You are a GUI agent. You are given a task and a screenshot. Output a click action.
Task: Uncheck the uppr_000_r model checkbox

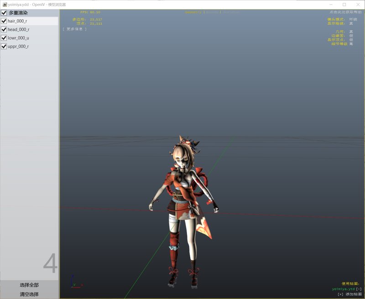click(4, 46)
